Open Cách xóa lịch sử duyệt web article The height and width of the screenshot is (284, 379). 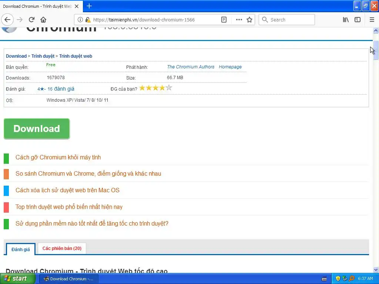67,190
